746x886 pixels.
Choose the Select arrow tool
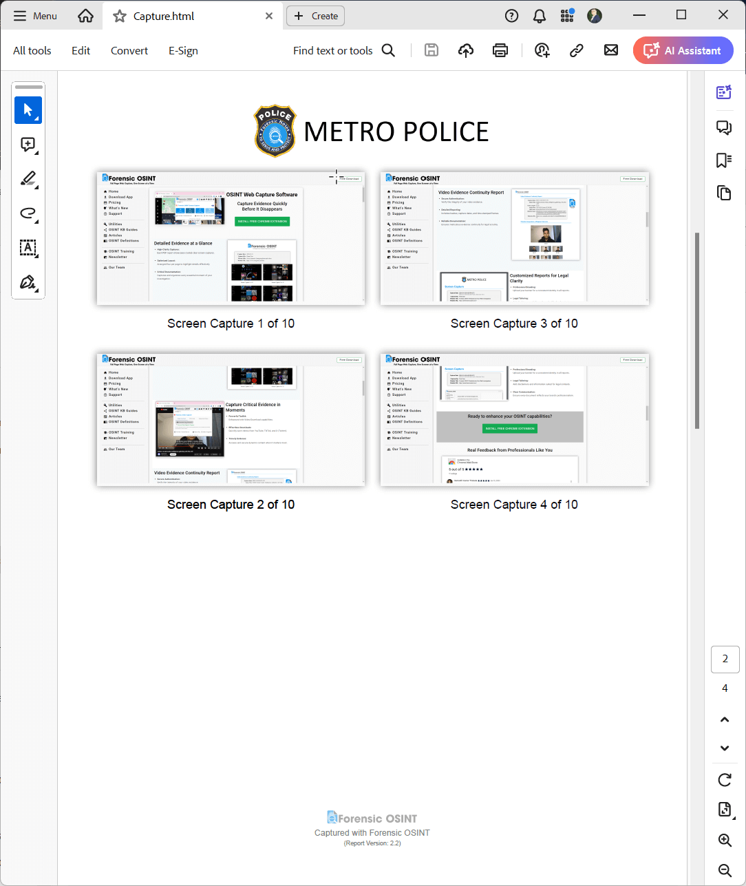(x=28, y=110)
